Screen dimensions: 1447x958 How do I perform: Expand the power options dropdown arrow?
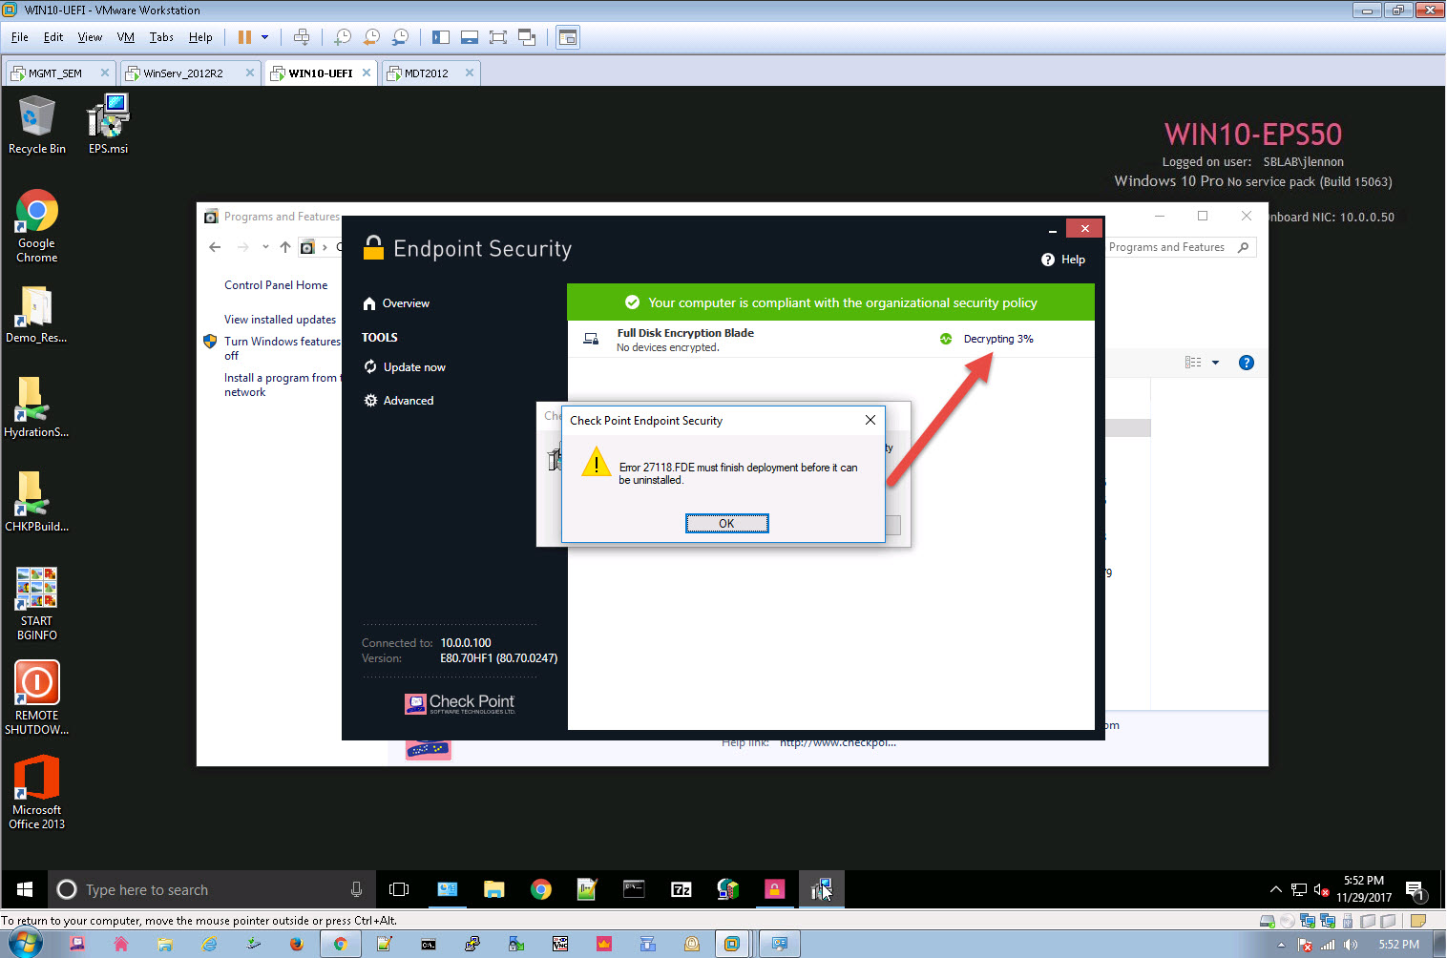pyautogui.click(x=264, y=37)
